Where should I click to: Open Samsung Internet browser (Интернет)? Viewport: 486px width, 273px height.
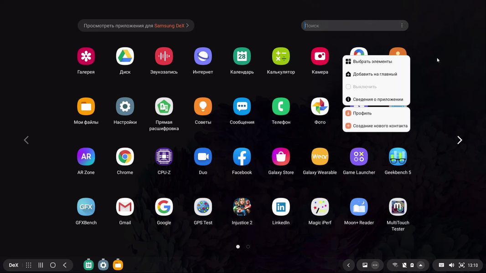203,56
